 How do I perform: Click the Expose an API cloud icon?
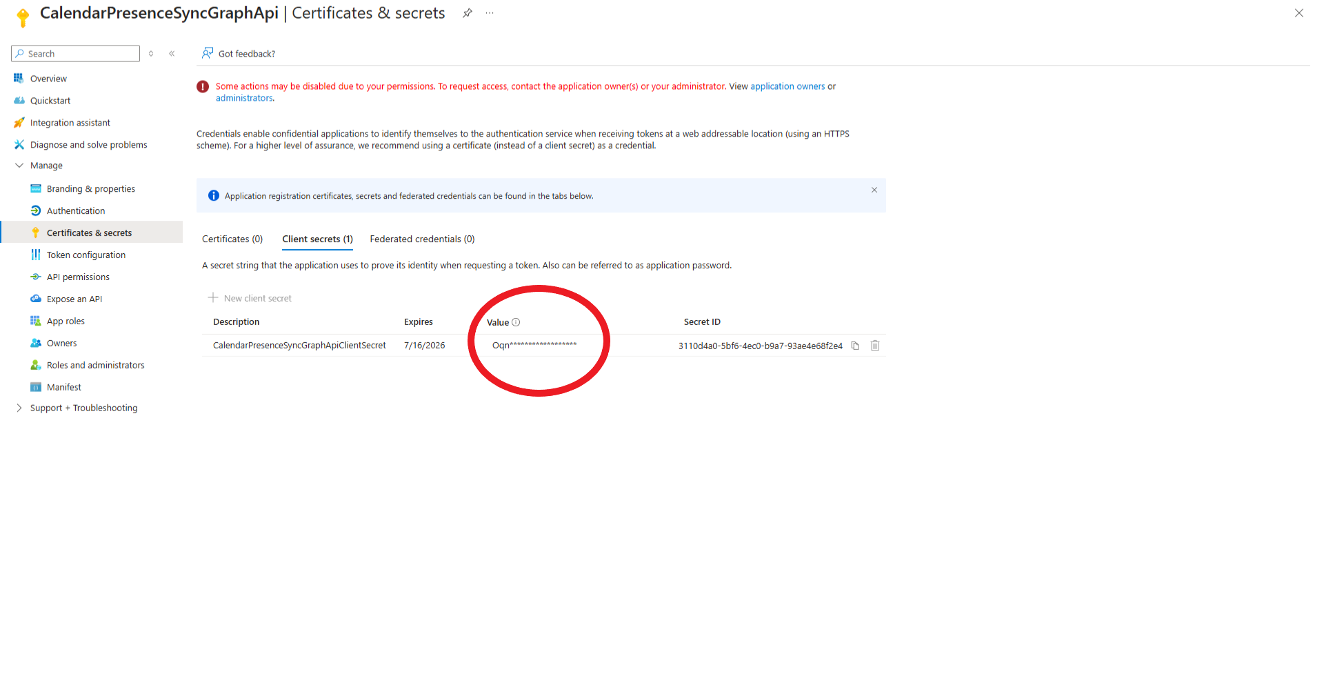coord(36,299)
